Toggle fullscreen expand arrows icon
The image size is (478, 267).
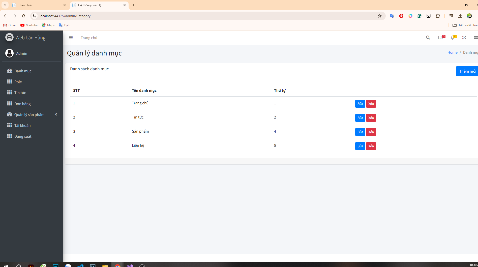464,38
